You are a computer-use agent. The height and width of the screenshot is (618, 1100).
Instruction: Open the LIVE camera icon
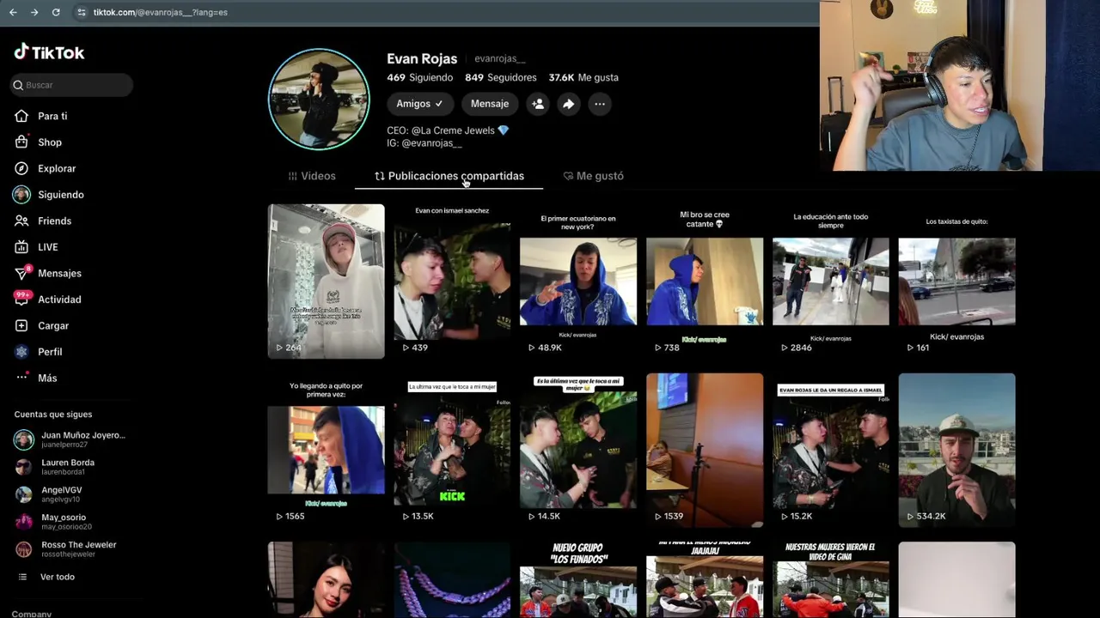(21, 247)
